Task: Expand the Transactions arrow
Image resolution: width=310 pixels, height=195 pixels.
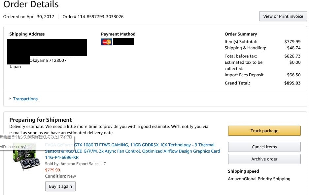Action: [x=10, y=99]
